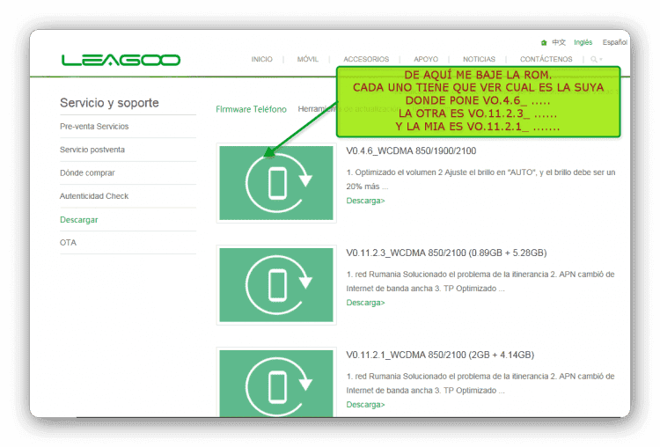Click the V0.11.2.1 firmware thumbnail image
Viewport: 660px width, 447px height.
coord(276,384)
